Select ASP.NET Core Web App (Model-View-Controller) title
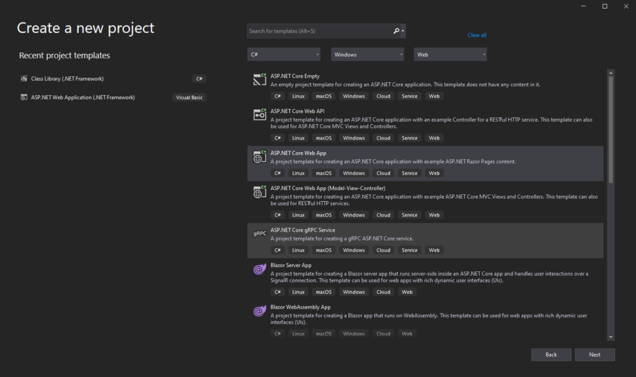Screen dimensions: 636x377 click(x=328, y=188)
